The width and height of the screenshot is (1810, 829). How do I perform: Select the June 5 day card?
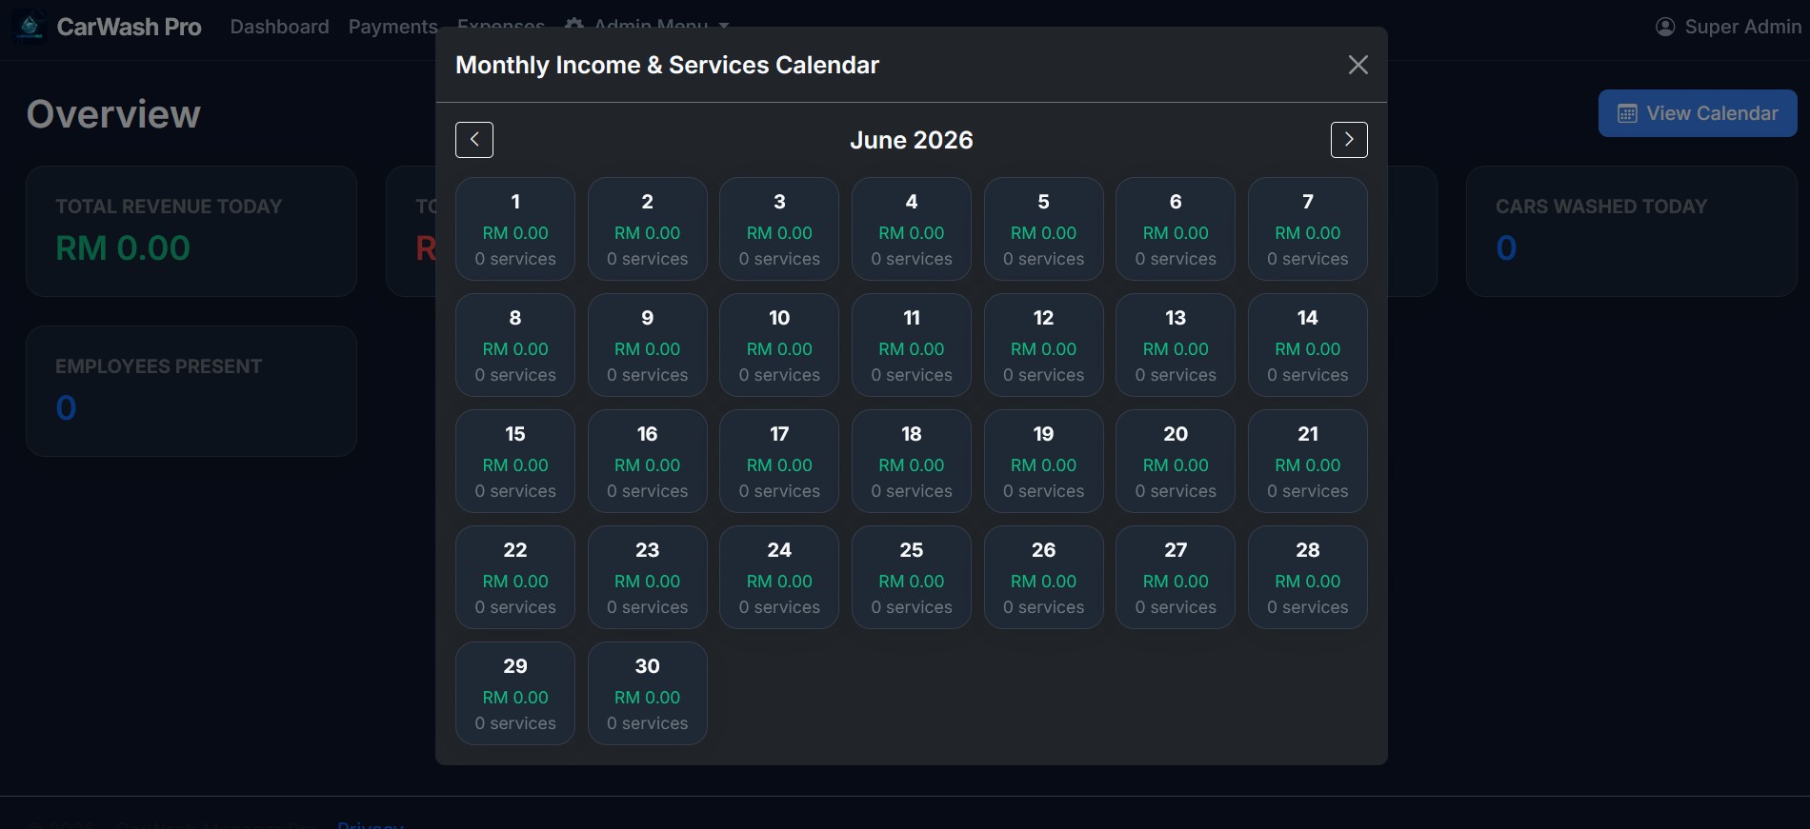point(1044,228)
